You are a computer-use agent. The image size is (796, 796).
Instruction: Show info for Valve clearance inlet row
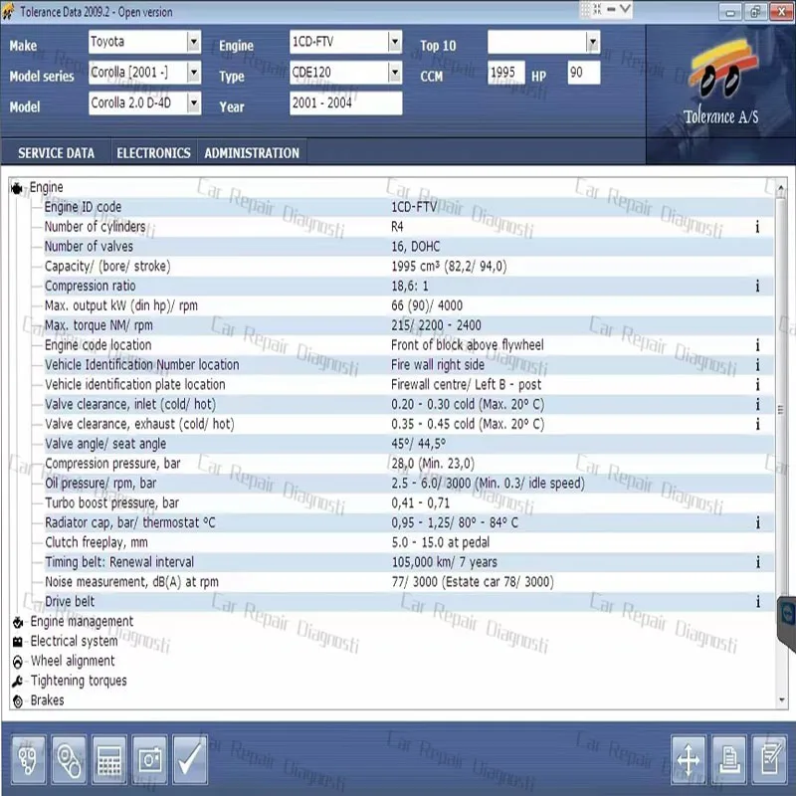click(757, 405)
